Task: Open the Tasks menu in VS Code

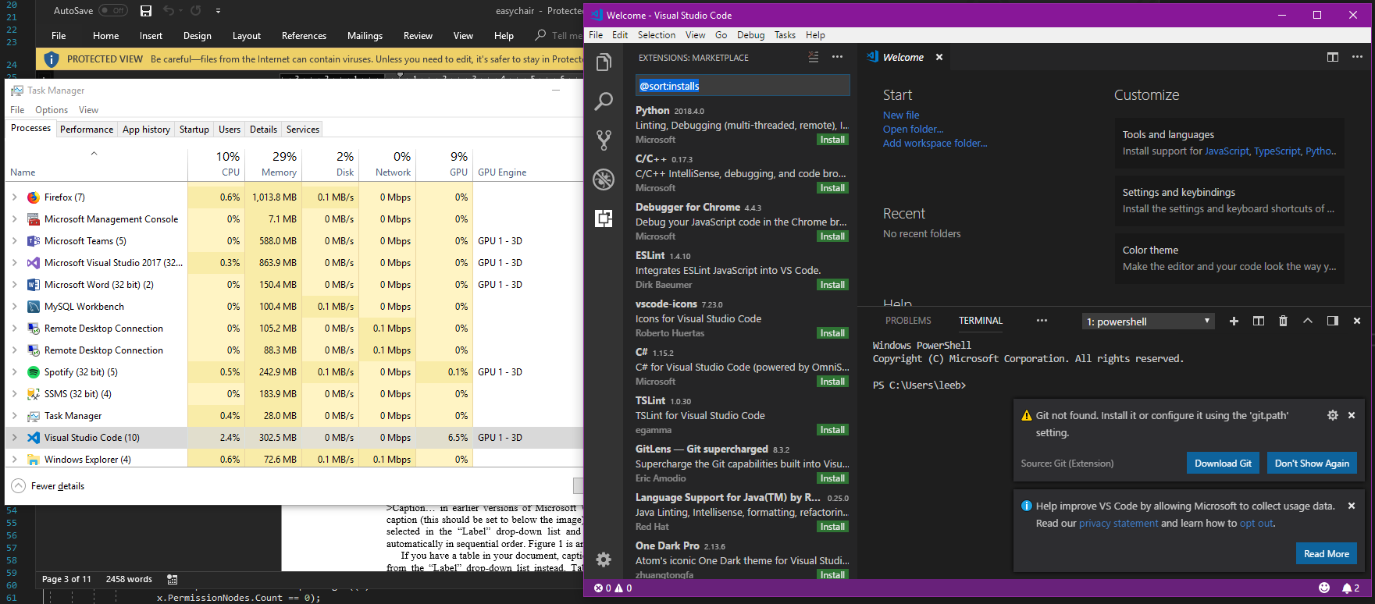Action: [785, 35]
